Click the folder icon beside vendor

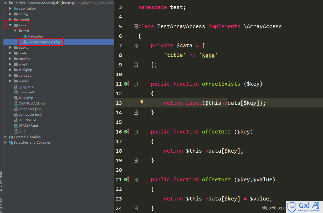tap(16, 81)
